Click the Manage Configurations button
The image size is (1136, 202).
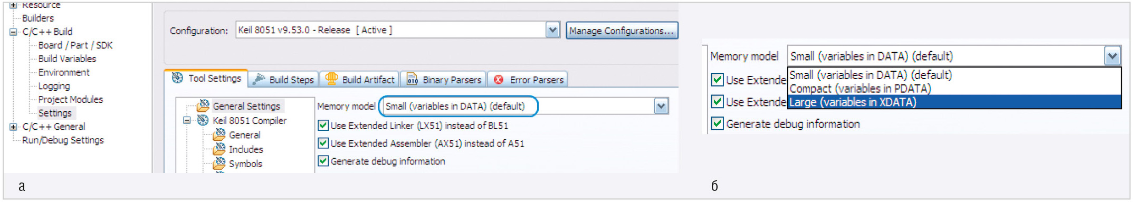(x=622, y=31)
